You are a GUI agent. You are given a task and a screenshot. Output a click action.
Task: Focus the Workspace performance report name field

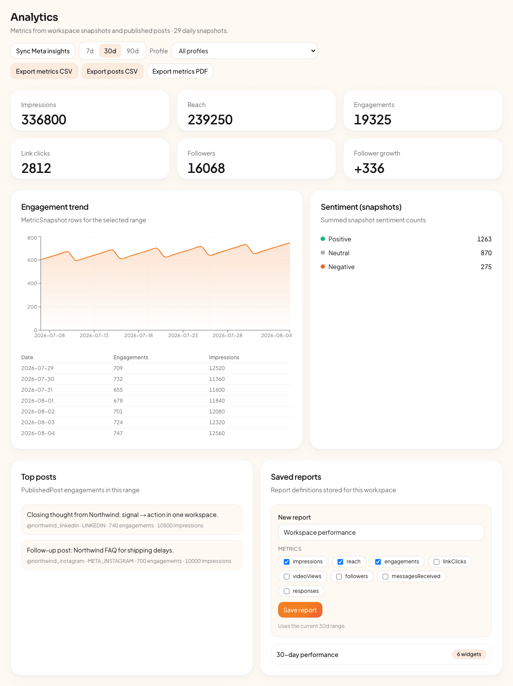381,532
